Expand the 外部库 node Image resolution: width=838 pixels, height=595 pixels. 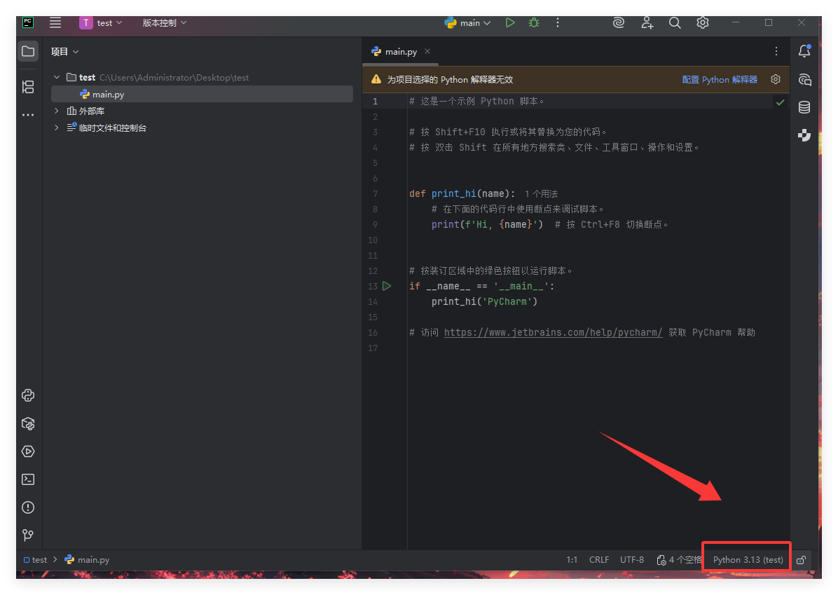pos(57,111)
